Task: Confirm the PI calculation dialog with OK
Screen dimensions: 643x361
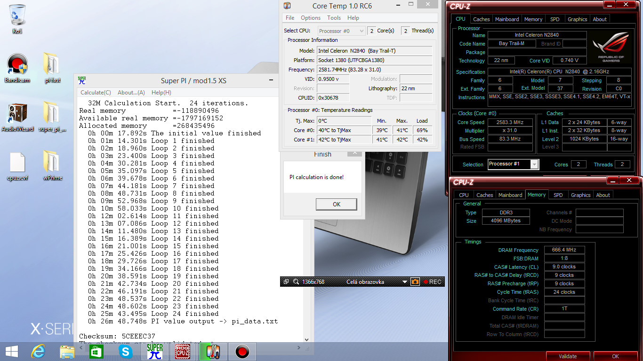Action: [337, 204]
